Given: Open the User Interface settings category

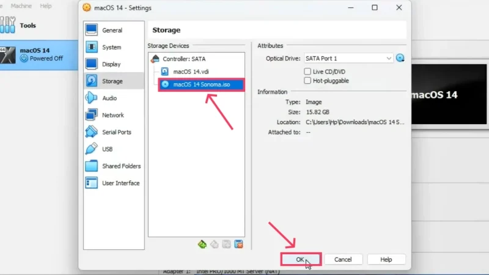Looking at the screenshot, I should tap(114, 183).
